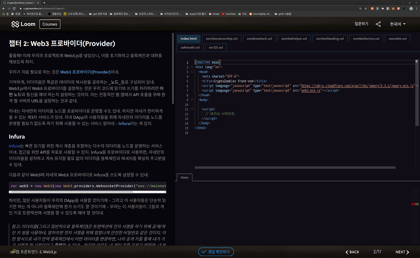Viewport: 420px width, 258px height.
Task: Switch to the erc721.sol tab
Action: pos(216,47)
